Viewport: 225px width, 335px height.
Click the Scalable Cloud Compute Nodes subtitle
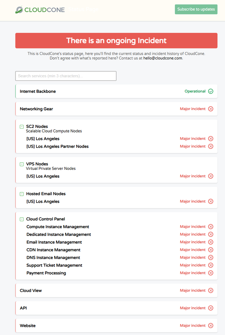(54, 131)
